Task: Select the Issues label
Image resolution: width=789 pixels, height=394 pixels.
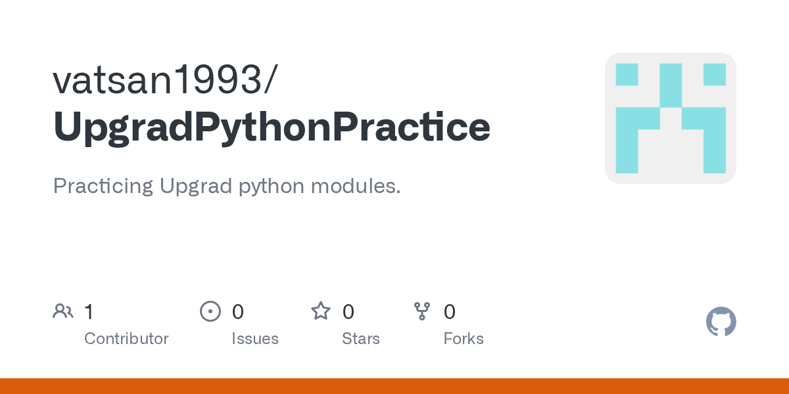Action: coord(255,339)
